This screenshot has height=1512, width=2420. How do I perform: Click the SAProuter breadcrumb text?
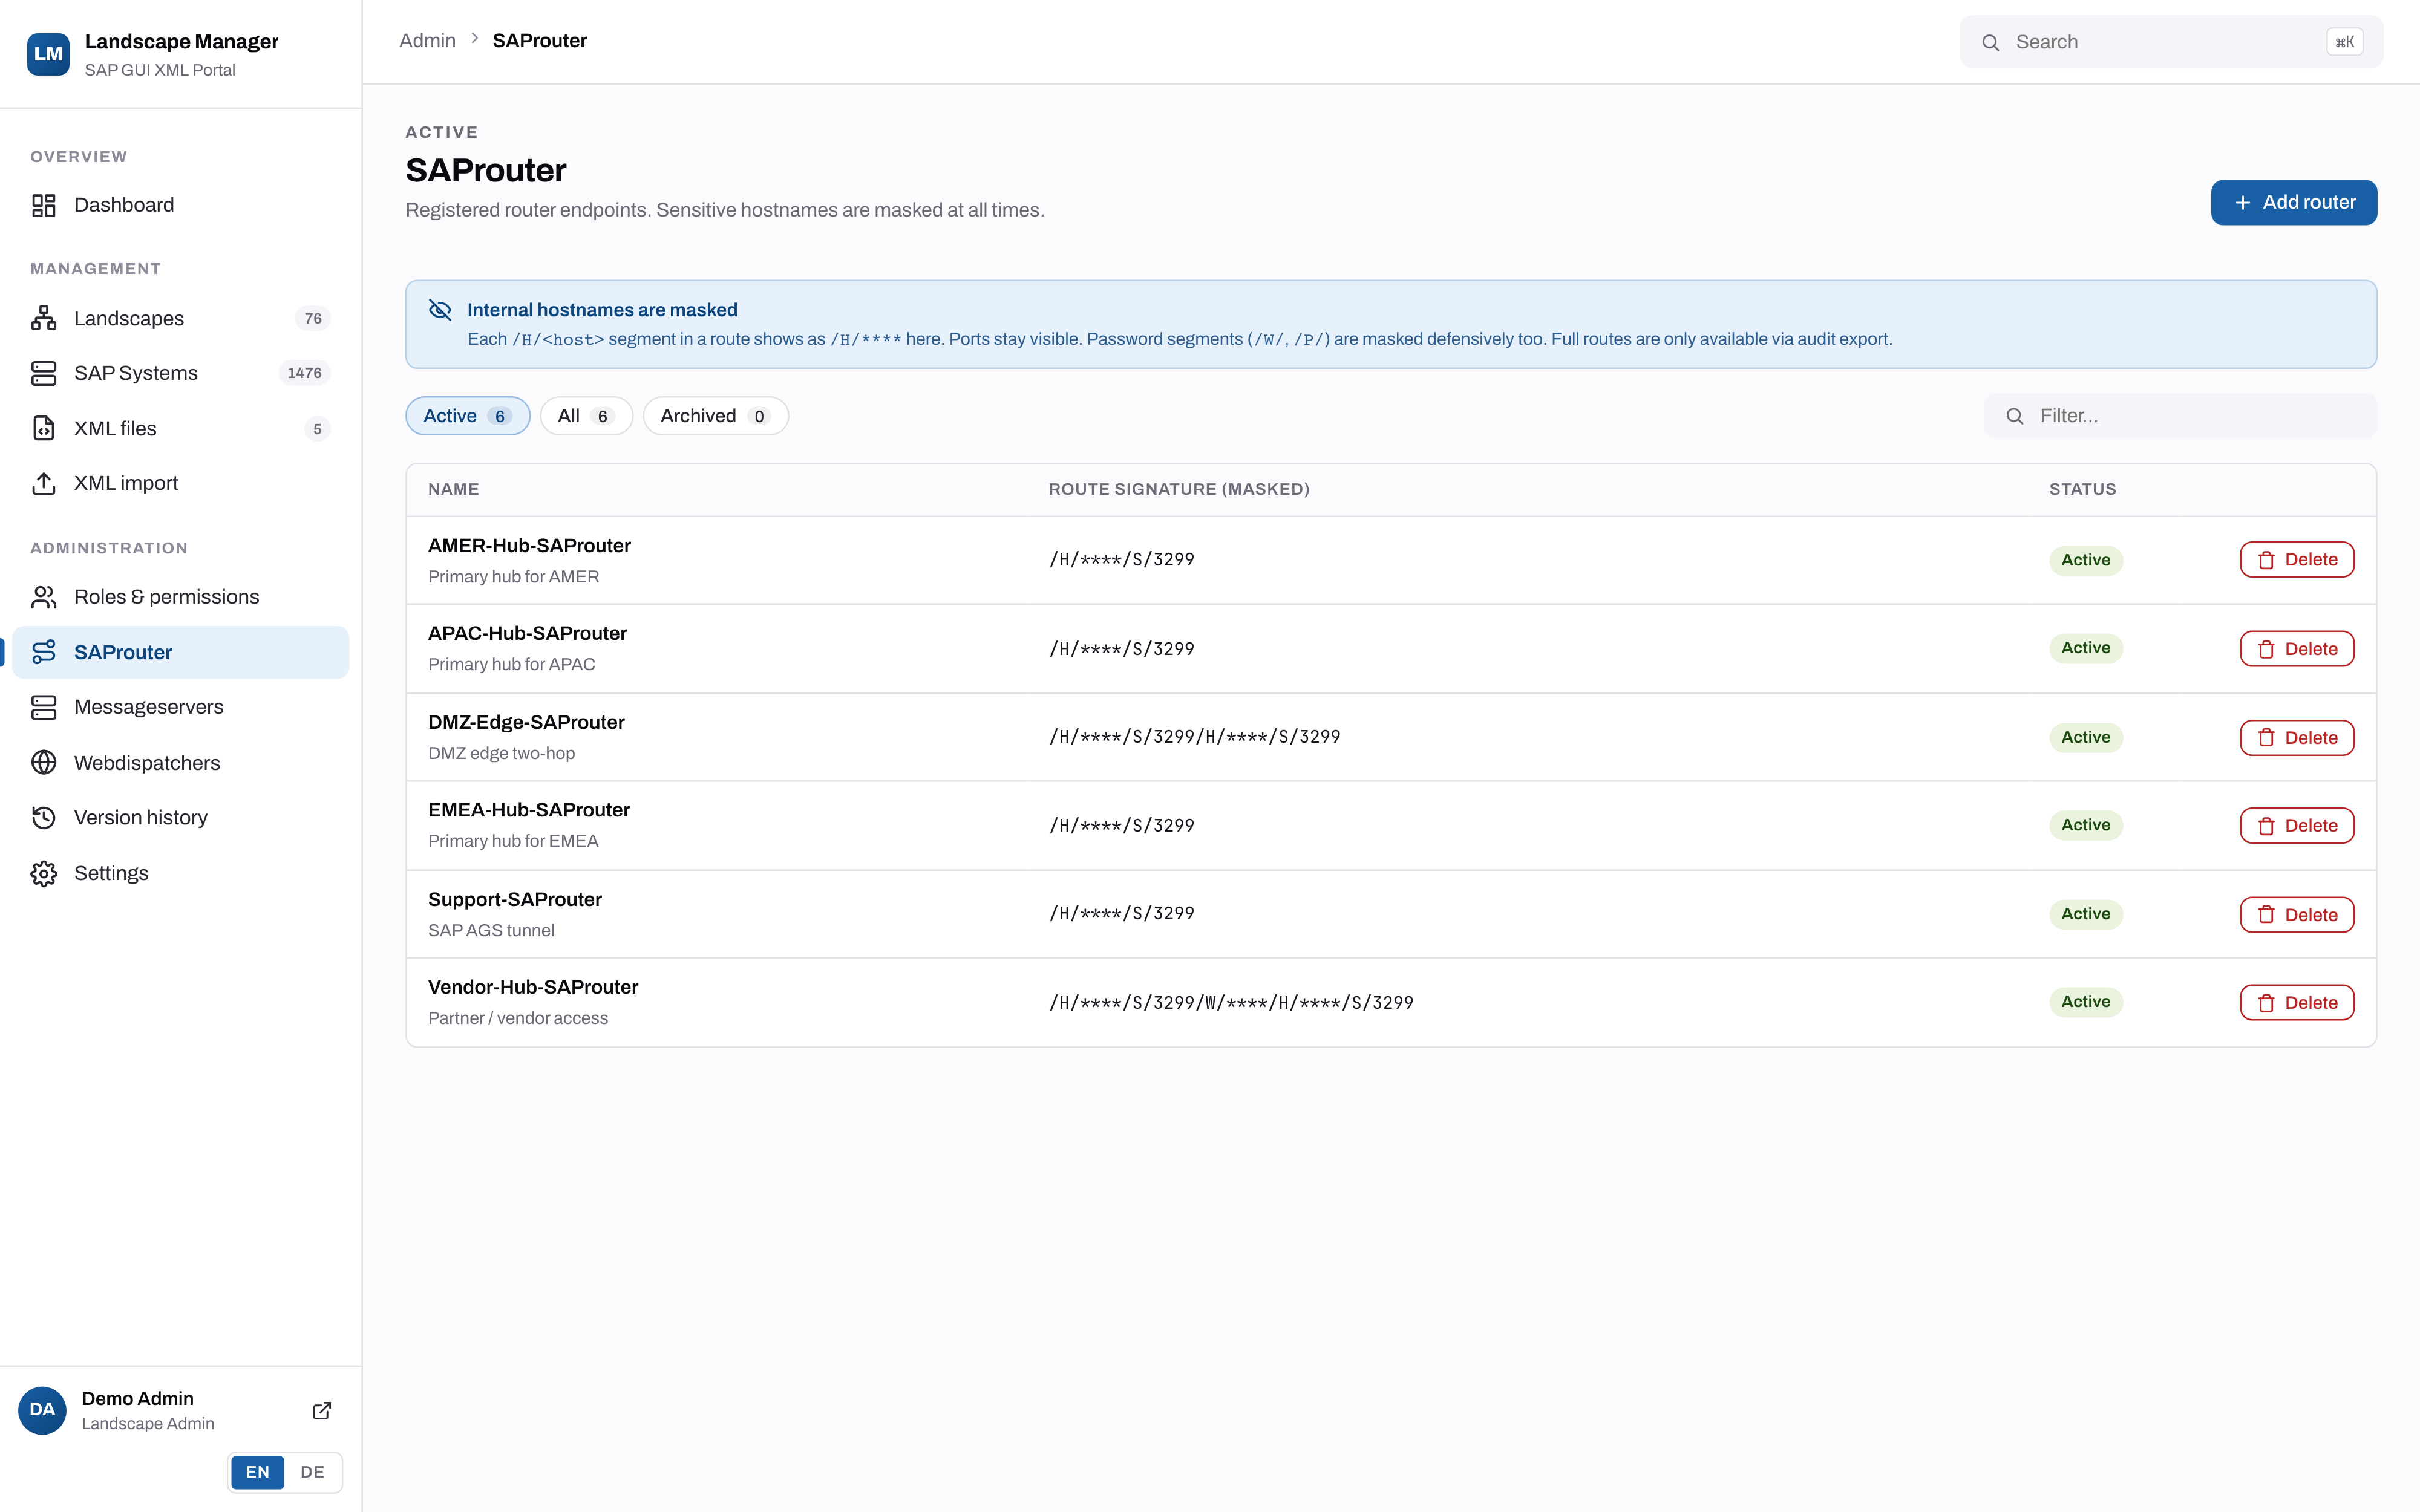tap(540, 41)
